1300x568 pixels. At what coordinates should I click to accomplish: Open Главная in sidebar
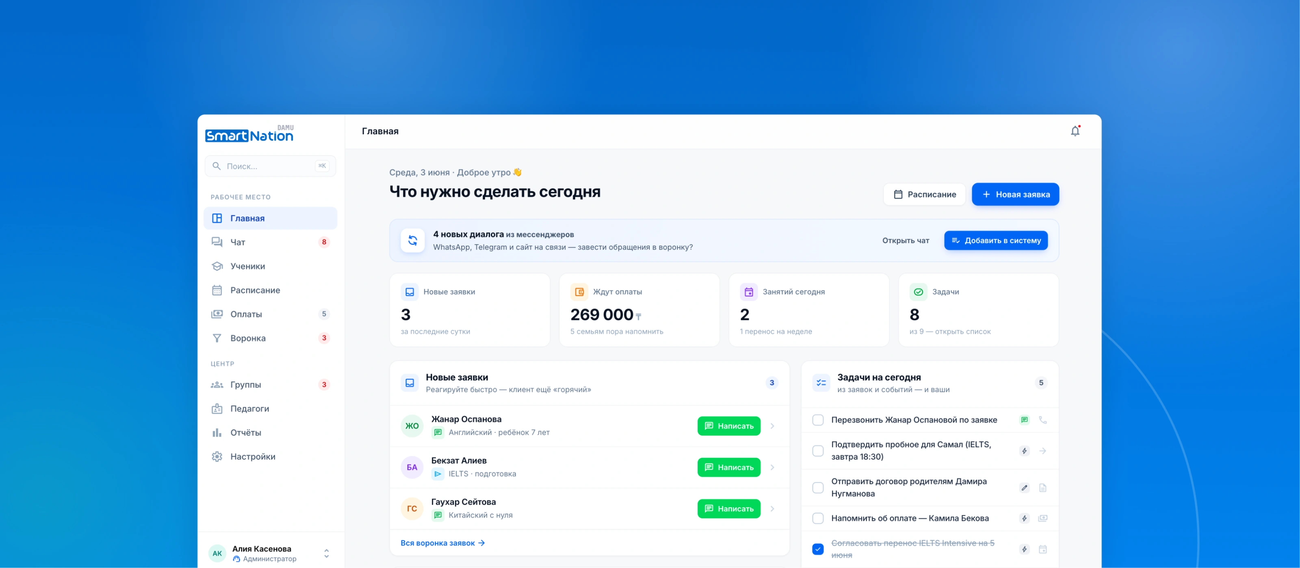[271, 218]
